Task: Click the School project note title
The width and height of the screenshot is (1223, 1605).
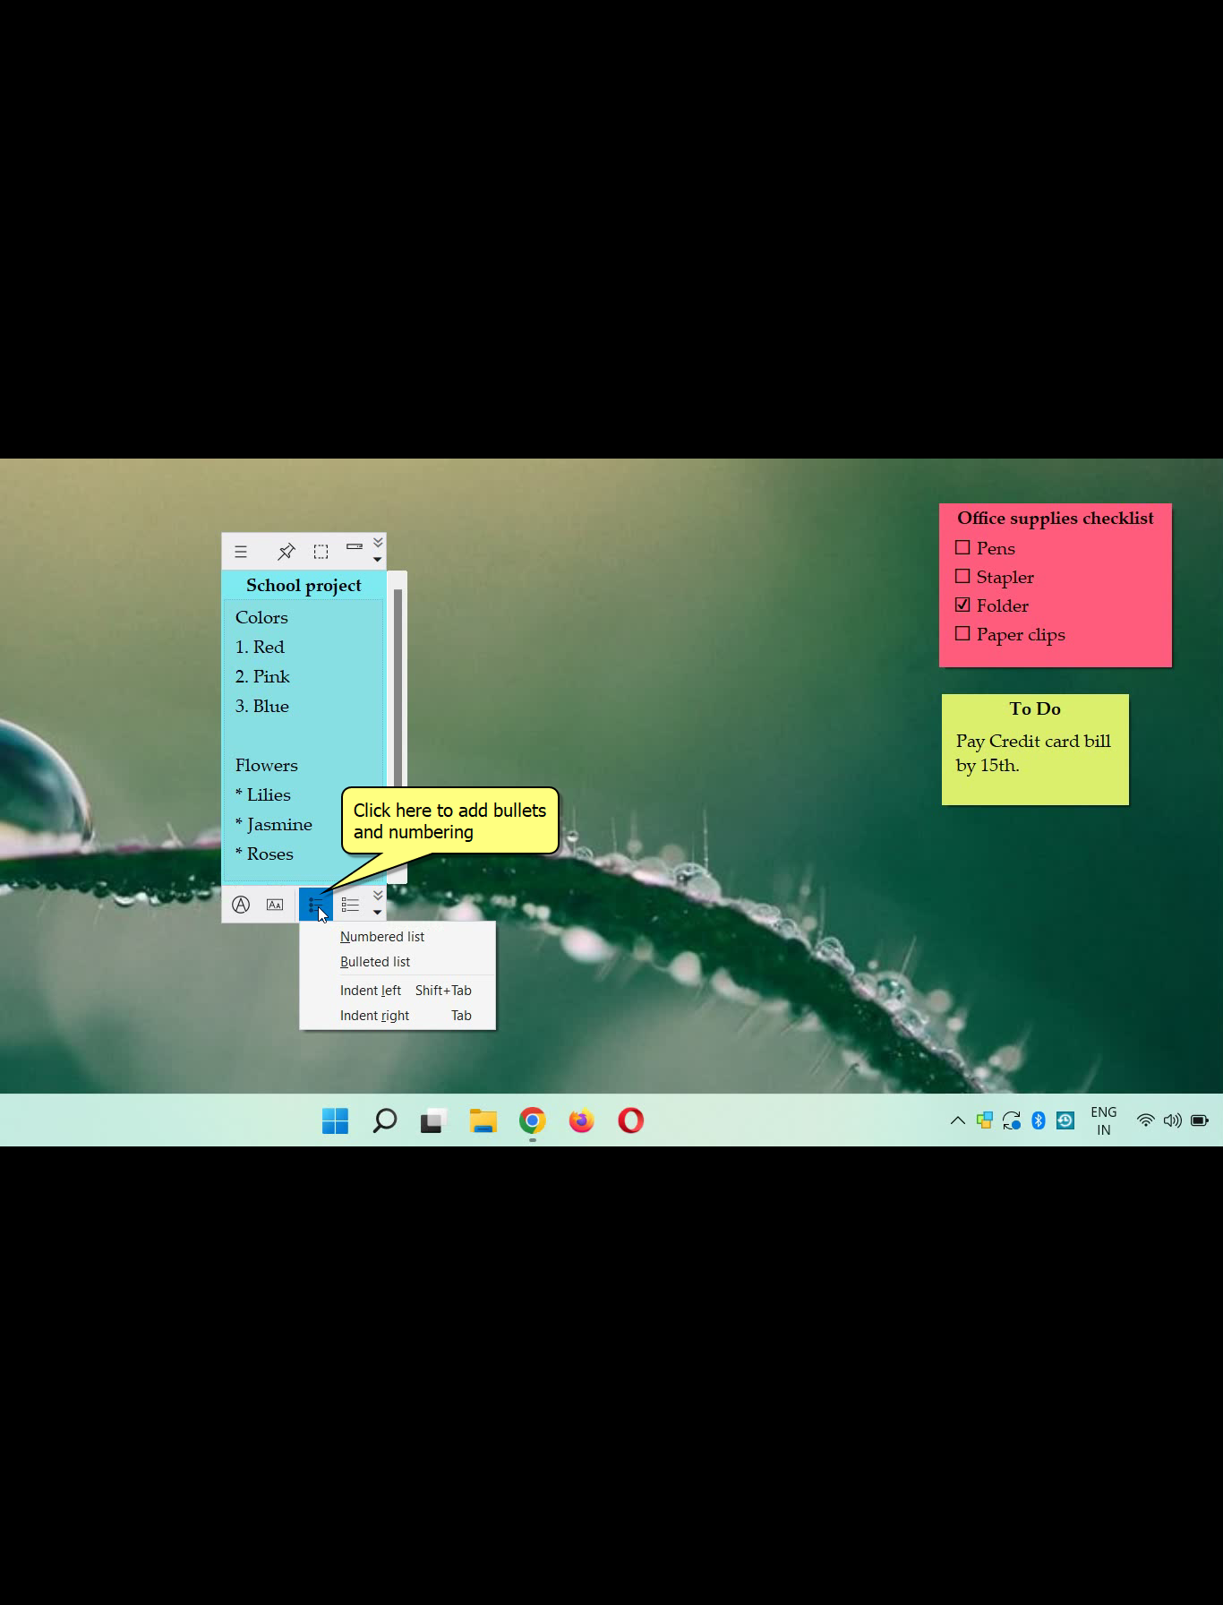Action: [x=304, y=585]
